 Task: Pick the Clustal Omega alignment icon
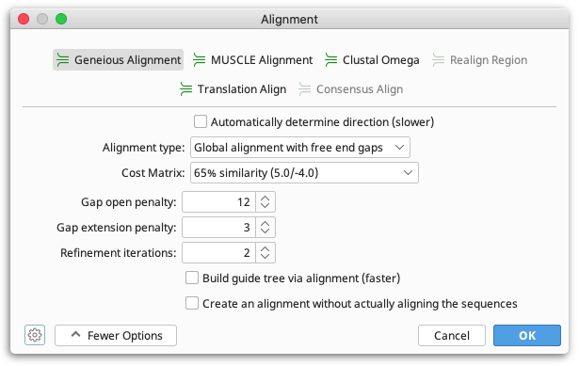coord(330,60)
